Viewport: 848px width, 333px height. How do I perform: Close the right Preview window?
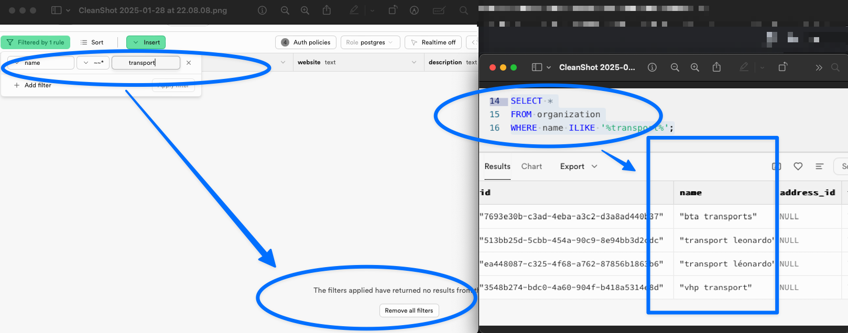[492, 67]
